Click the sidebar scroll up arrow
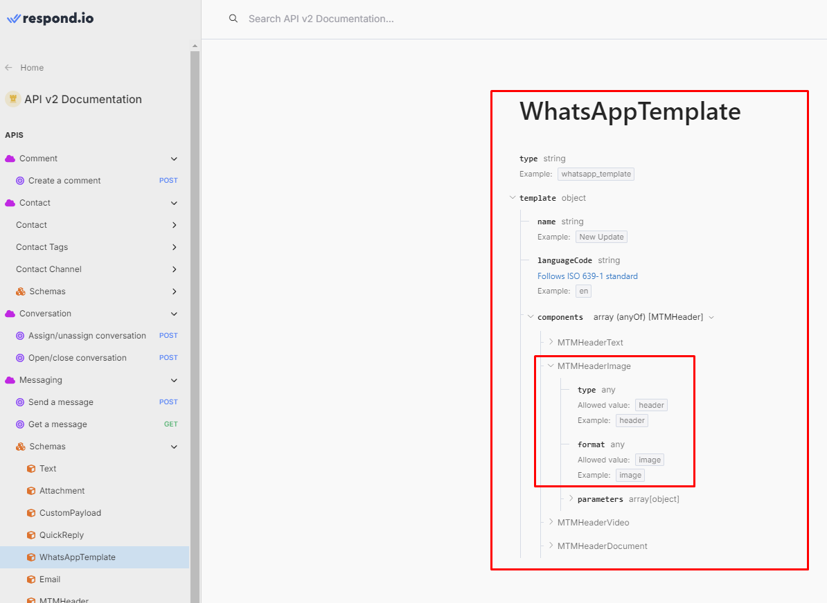This screenshot has width=827, height=603. coord(195,46)
